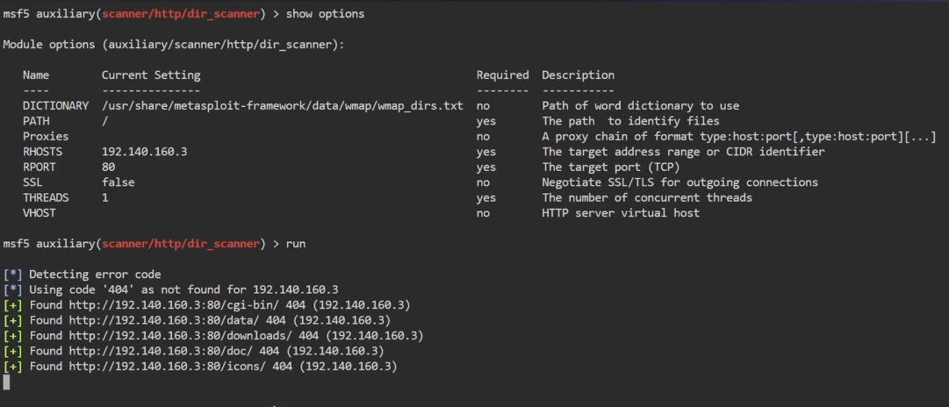Click the Description column header
Viewport: 949px width, 407px height.
click(578, 75)
